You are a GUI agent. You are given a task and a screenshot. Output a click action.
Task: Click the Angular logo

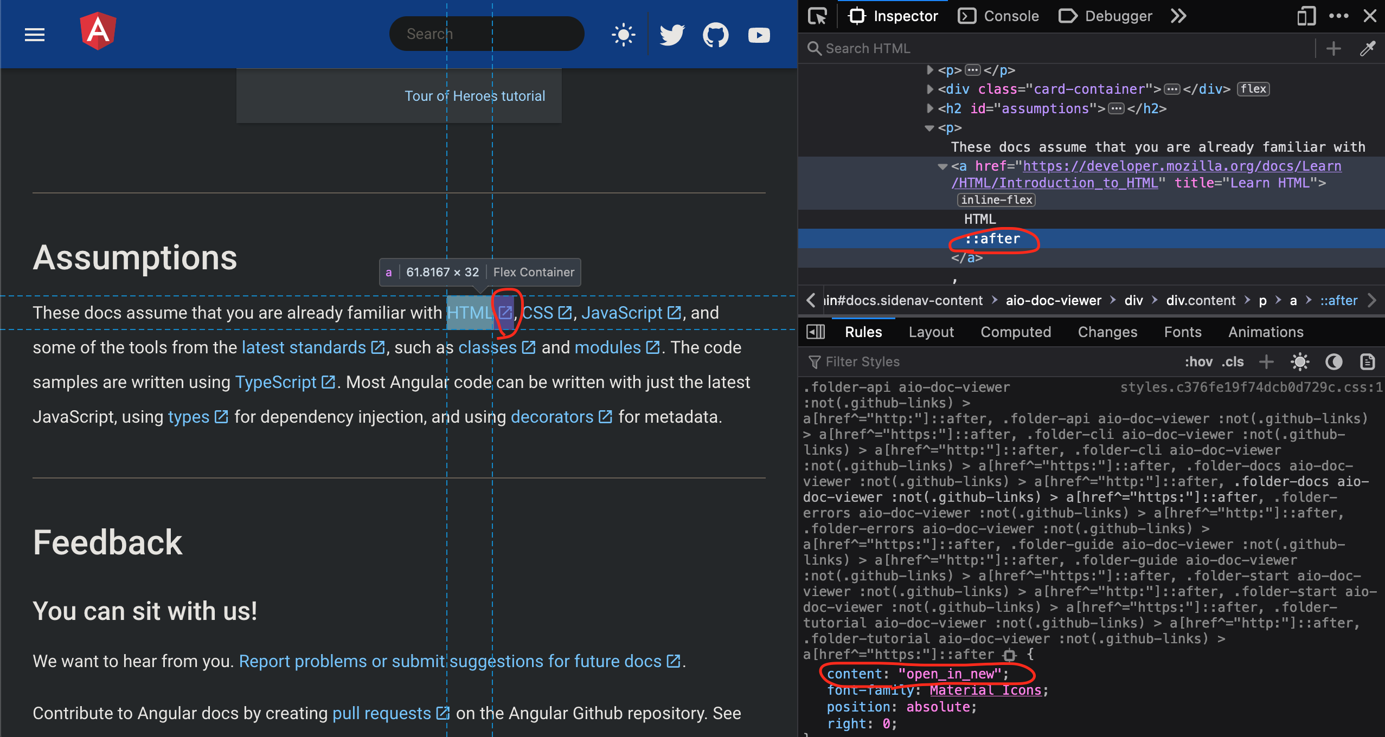[x=98, y=31]
